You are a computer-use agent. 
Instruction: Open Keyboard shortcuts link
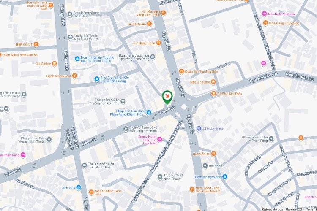[273, 209]
